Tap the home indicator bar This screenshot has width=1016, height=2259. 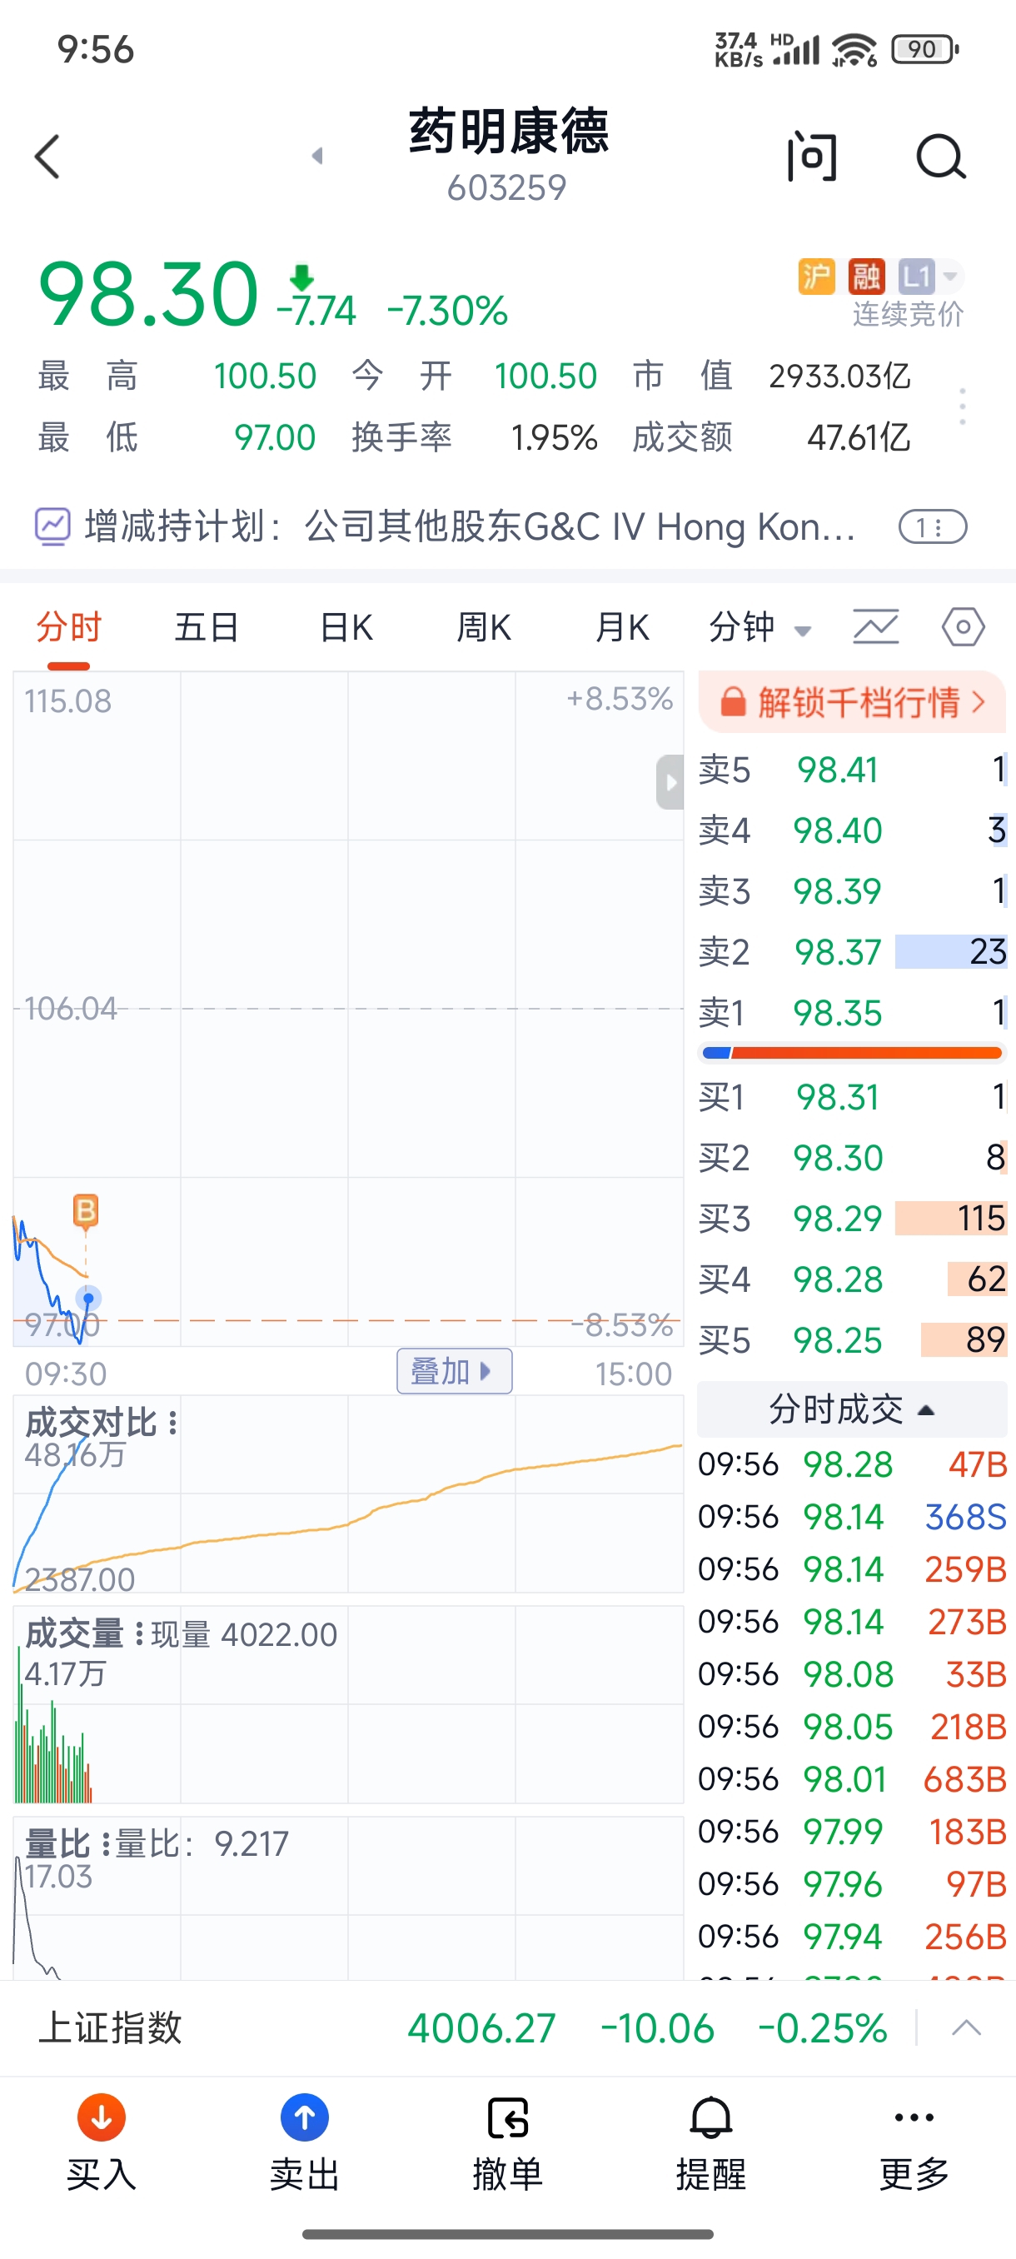click(507, 2233)
